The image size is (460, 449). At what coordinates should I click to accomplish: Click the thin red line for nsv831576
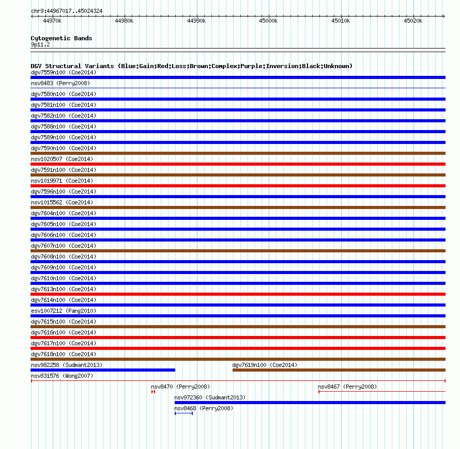(238, 381)
